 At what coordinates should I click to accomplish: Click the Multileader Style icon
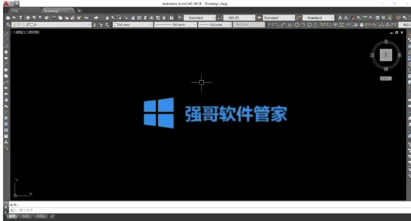[x=299, y=18]
